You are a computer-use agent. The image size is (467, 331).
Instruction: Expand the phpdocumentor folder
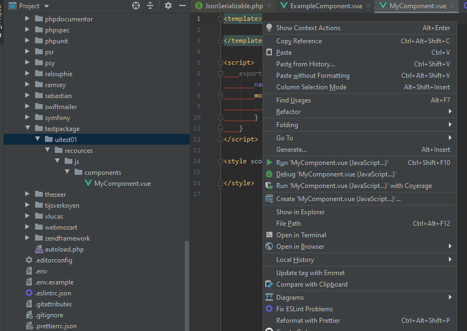[x=27, y=19]
